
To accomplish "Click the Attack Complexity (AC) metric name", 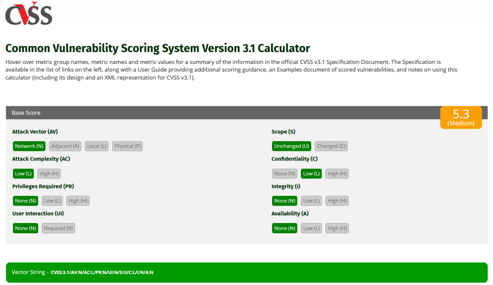I will coord(41,159).
